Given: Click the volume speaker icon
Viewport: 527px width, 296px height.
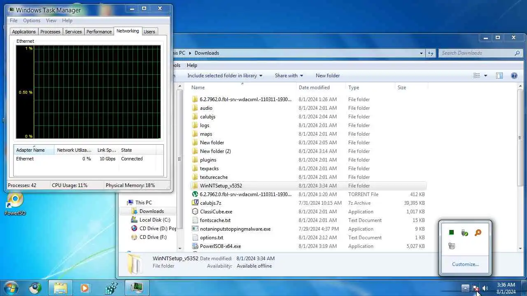Looking at the screenshot, I should [485, 288].
